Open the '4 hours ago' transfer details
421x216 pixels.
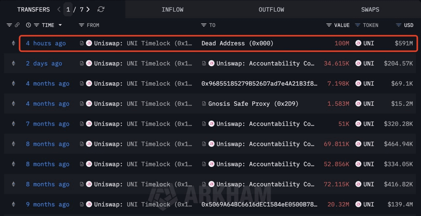[46, 43]
